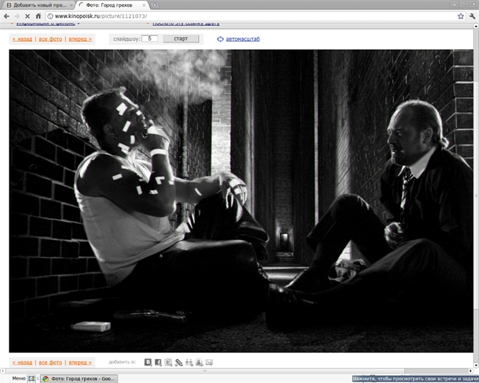Start the slideshow with the 'старт' button
Image resolution: width=479 pixels, height=383 pixels.
coord(181,39)
